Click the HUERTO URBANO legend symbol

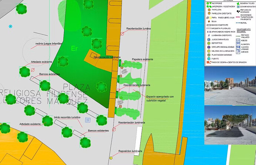point(238,47)
